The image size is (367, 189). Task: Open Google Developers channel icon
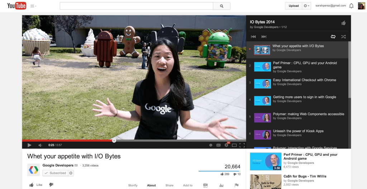33,170
